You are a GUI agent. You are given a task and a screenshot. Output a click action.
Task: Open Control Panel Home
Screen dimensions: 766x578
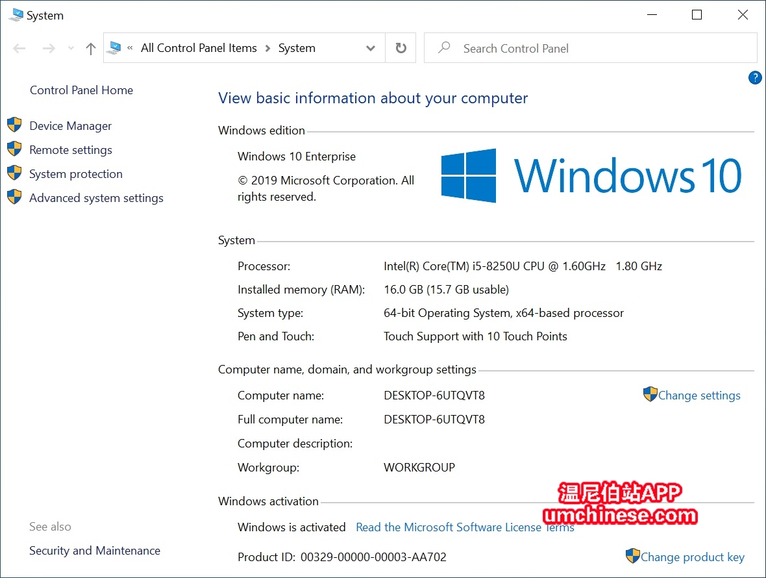point(82,90)
